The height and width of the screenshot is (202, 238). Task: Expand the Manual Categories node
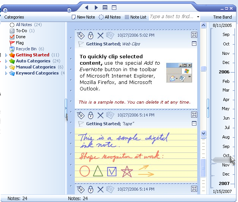coord(6,67)
